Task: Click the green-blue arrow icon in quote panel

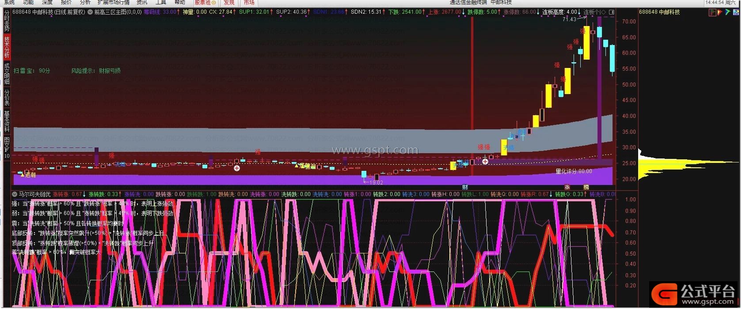Action: tap(727, 12)
